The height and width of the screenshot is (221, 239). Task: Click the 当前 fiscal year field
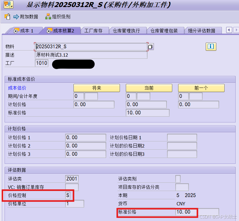pyautogui.click(x=144, y=96)
